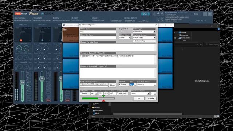Image resolution: width=233 pixels, height=131 pixels.
Task: Toggle the TRIGGER Enable checkbox
Action: [x=81, y=93]
